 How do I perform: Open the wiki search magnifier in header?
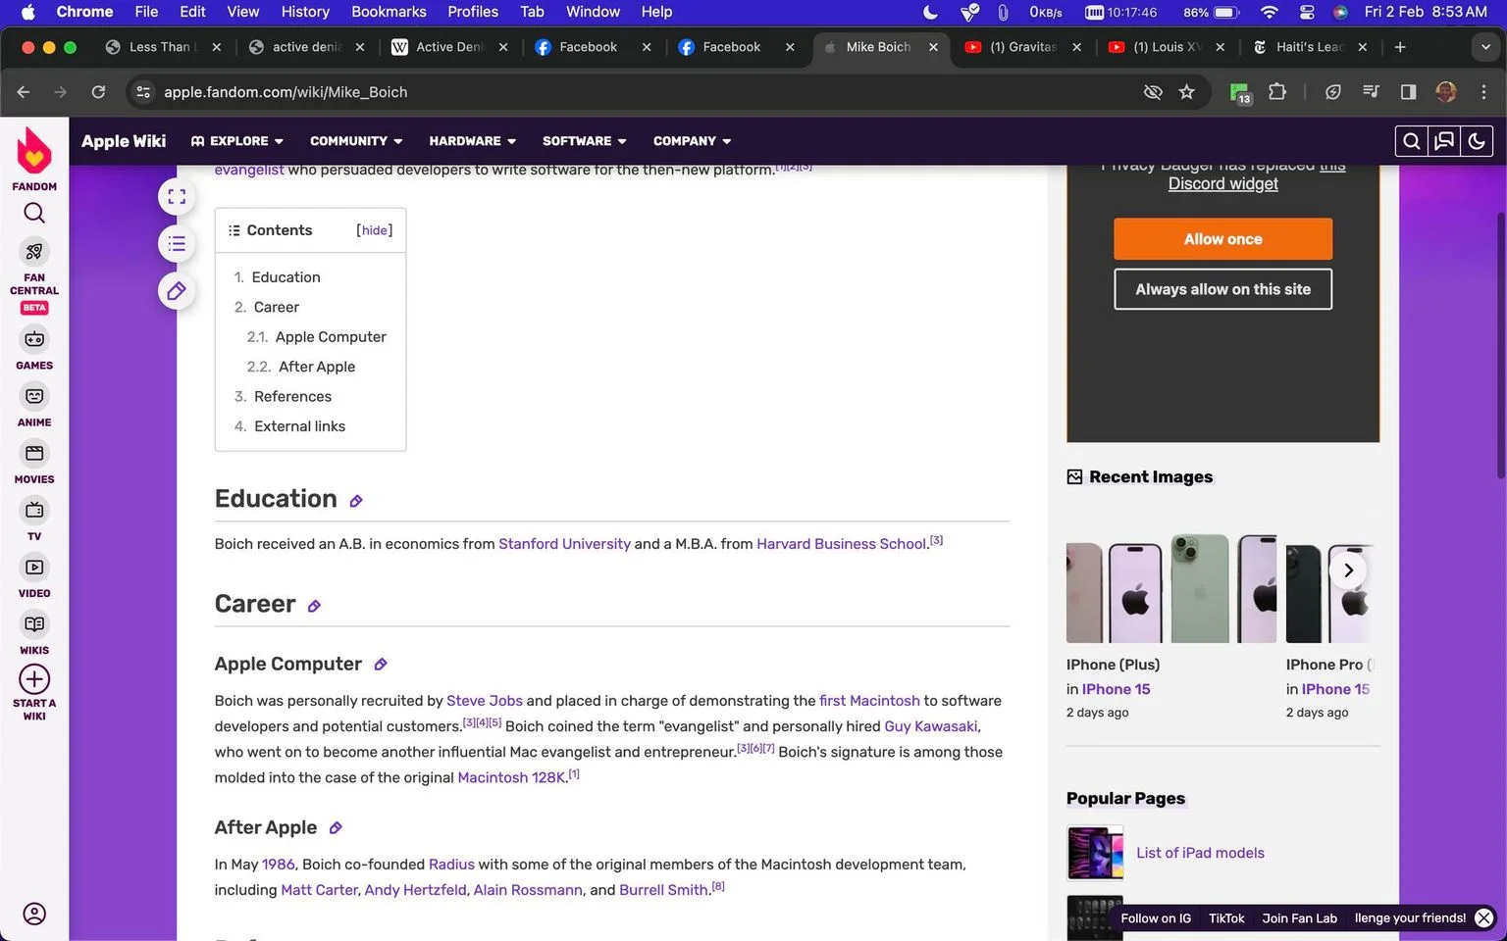pos(1411,141)
